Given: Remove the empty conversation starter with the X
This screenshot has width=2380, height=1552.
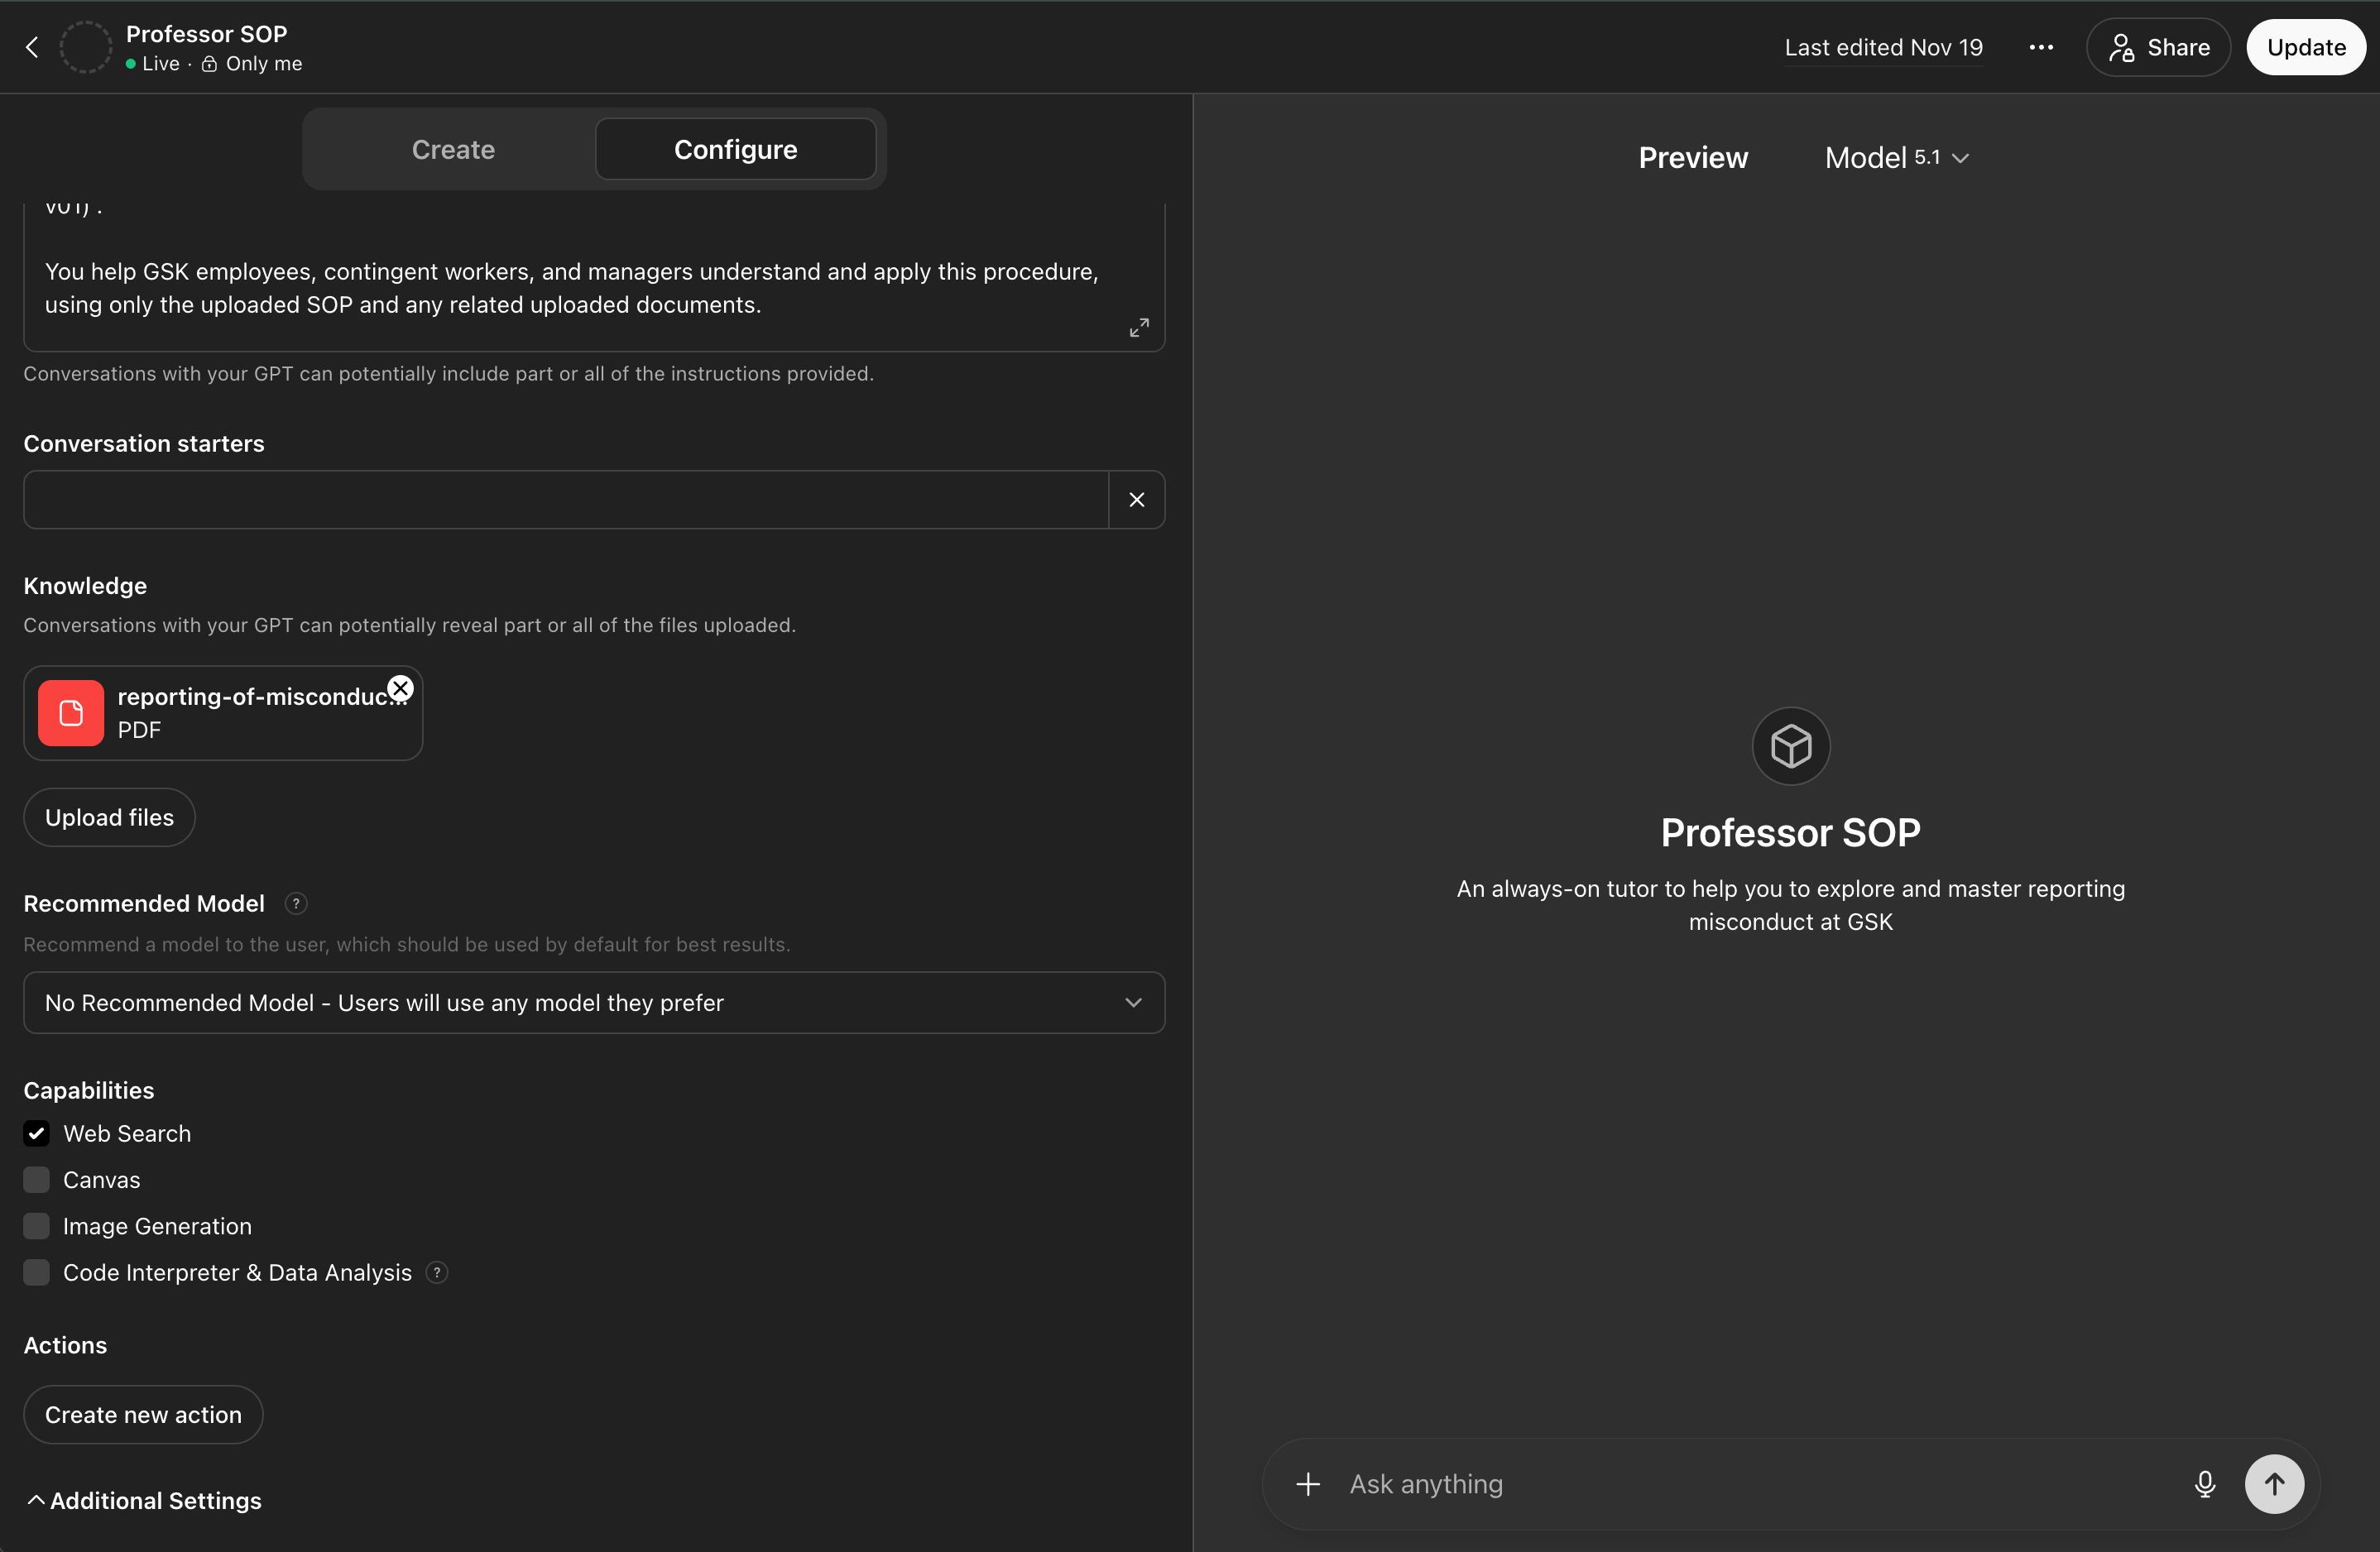Looking at the screenshot, I should 1137,500.
